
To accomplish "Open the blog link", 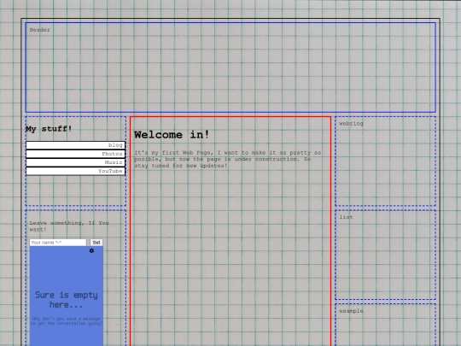I will (76, 145).
